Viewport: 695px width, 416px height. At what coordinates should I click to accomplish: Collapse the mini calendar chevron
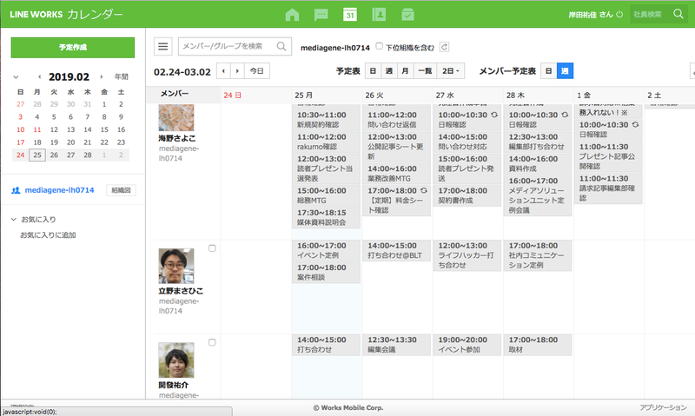click(15, 76)
